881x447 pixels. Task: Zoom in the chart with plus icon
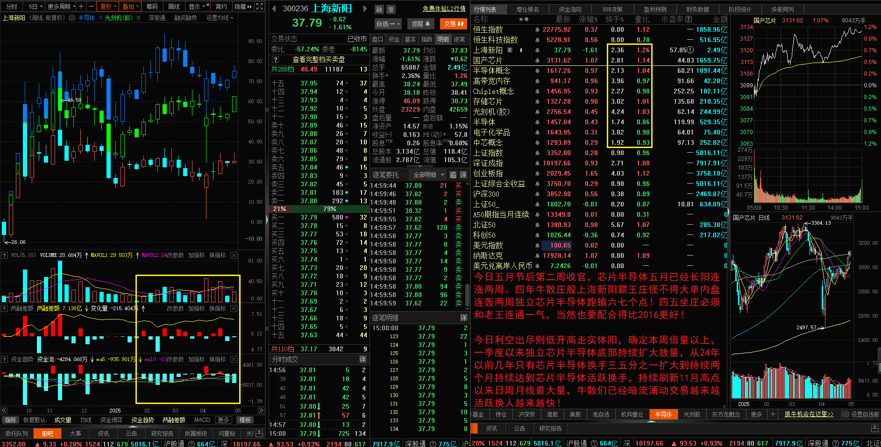(x=81, y=7)
